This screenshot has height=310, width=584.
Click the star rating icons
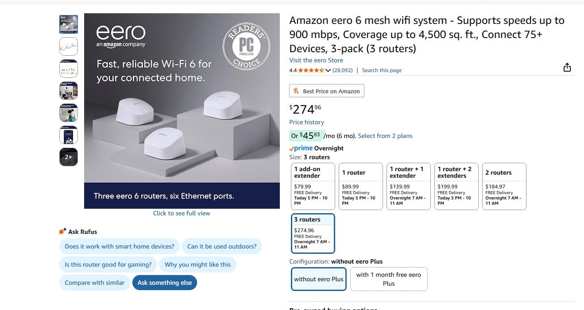point(311,70)
